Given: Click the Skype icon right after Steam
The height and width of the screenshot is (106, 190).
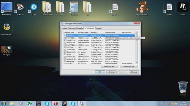Looking at the screenshot, I should 73,103.
